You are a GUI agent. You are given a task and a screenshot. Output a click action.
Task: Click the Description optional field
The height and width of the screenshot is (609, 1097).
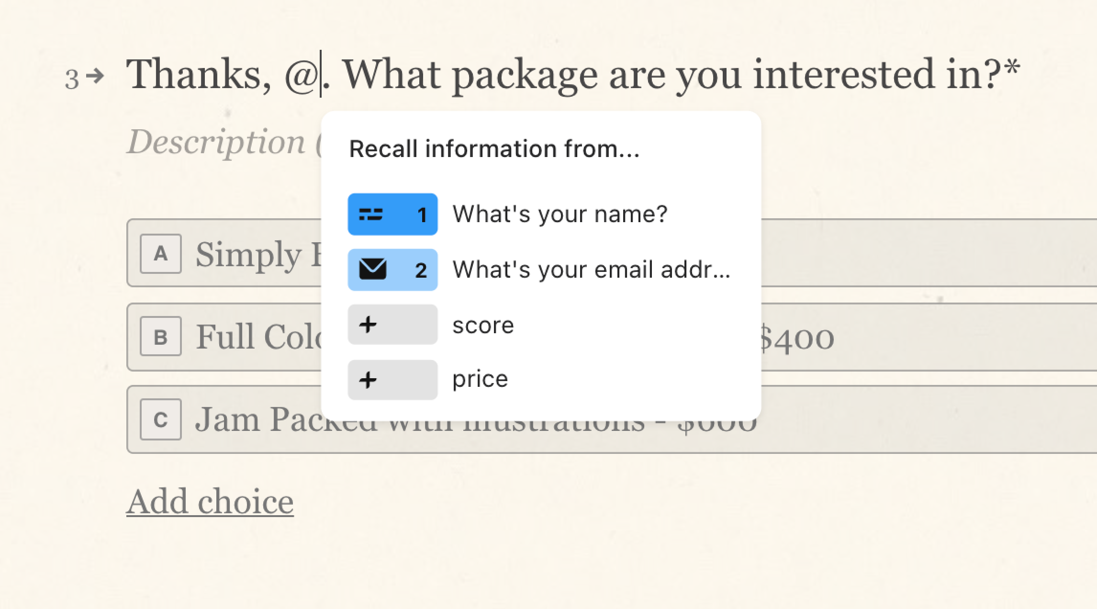click(223, 142)
